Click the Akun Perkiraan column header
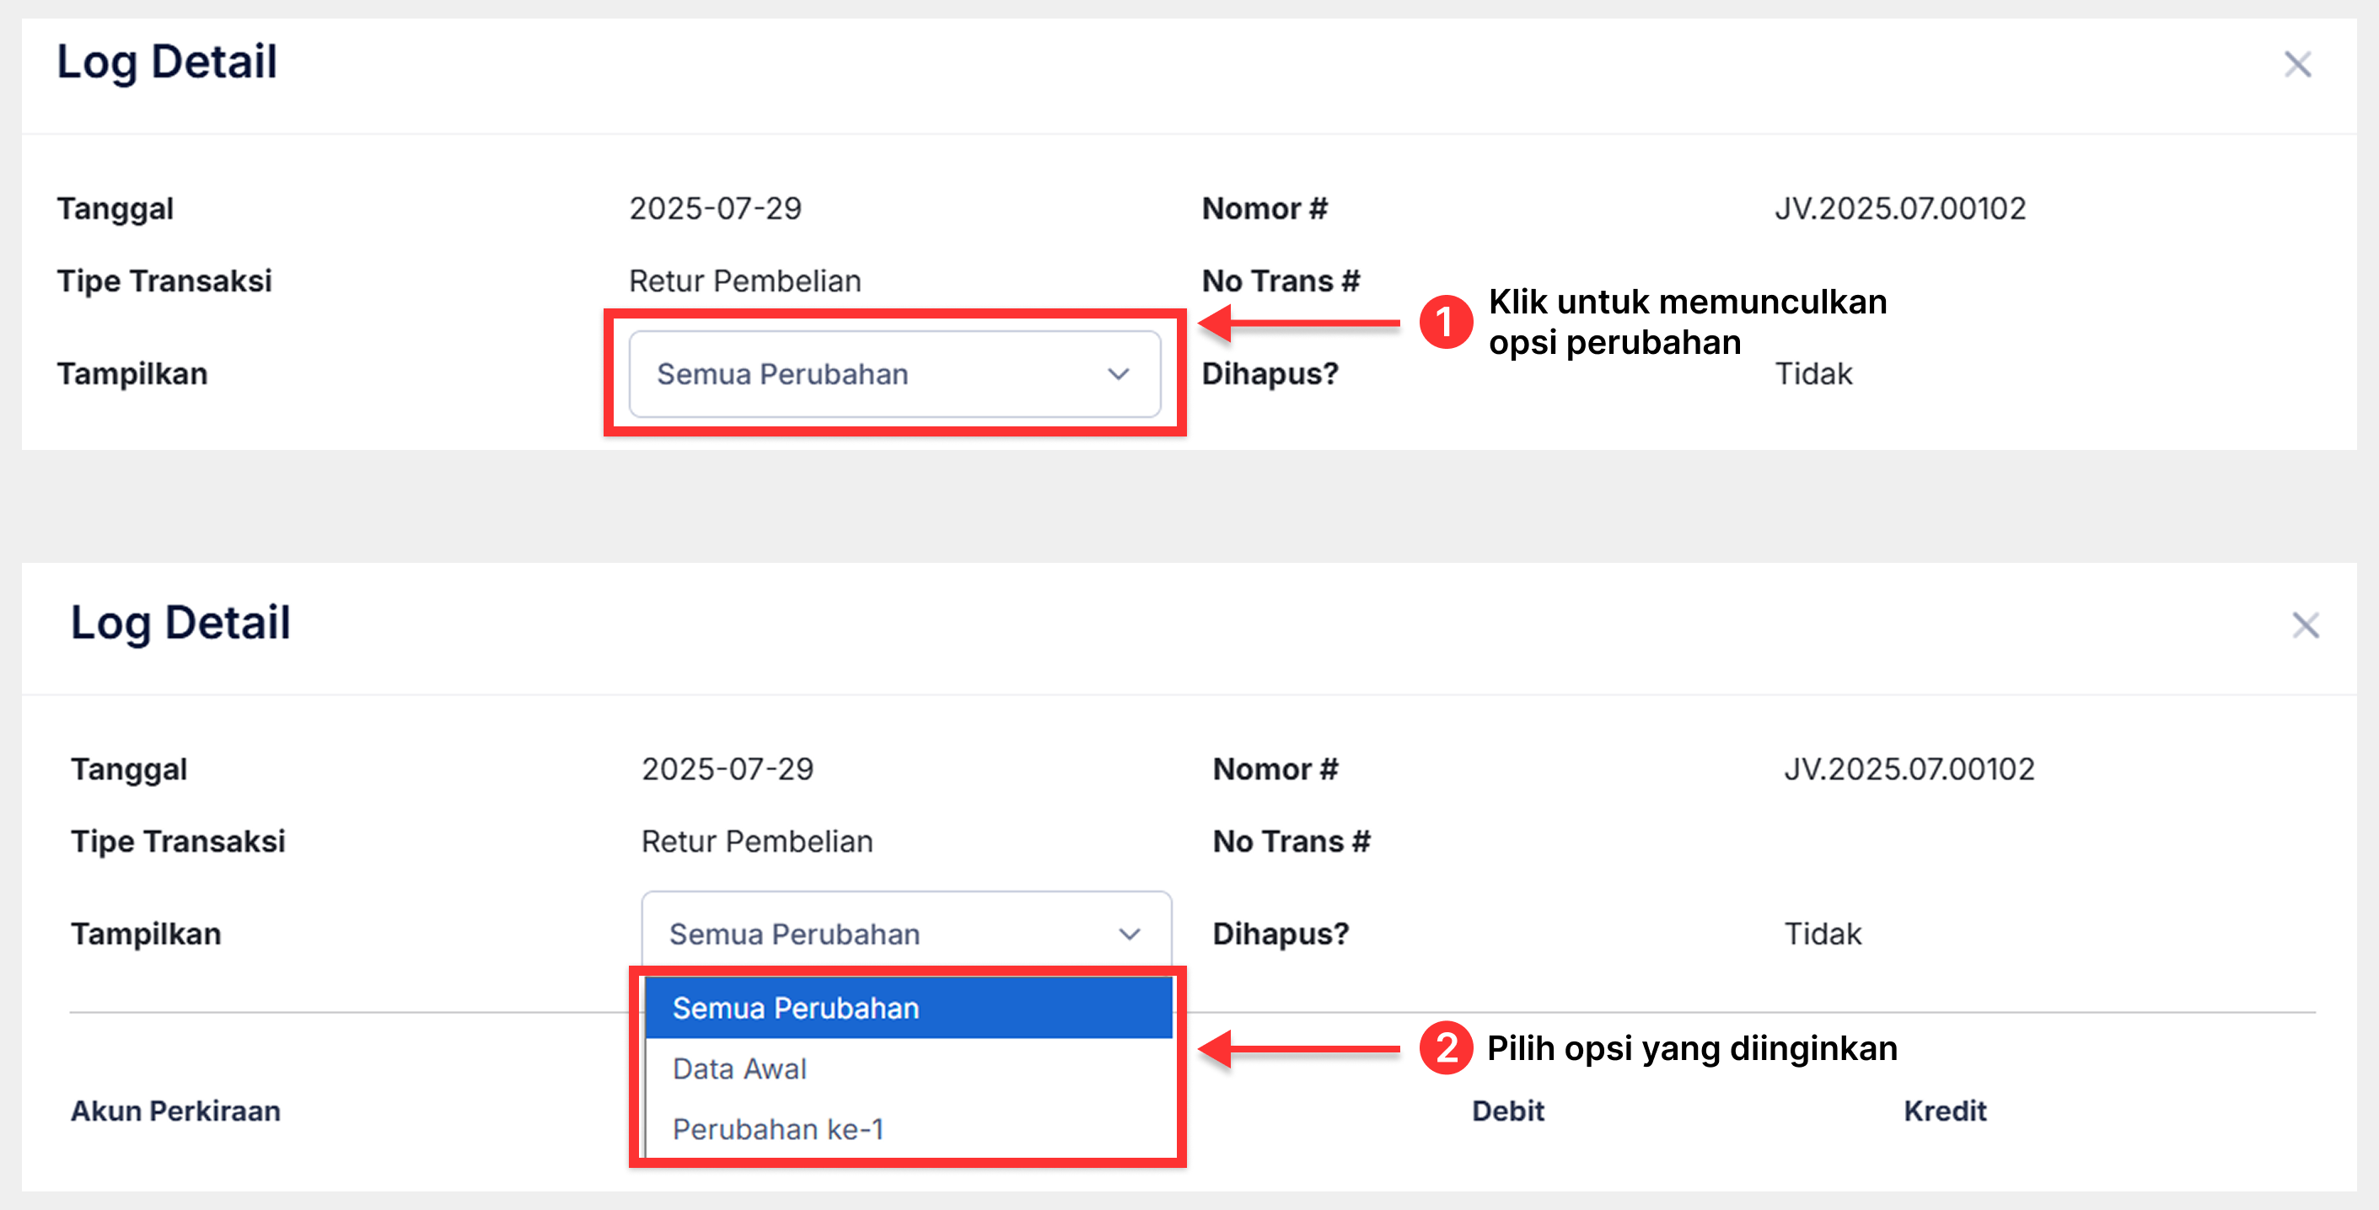Screen dimensions: 2379x1210 [x=175, y=1111]
